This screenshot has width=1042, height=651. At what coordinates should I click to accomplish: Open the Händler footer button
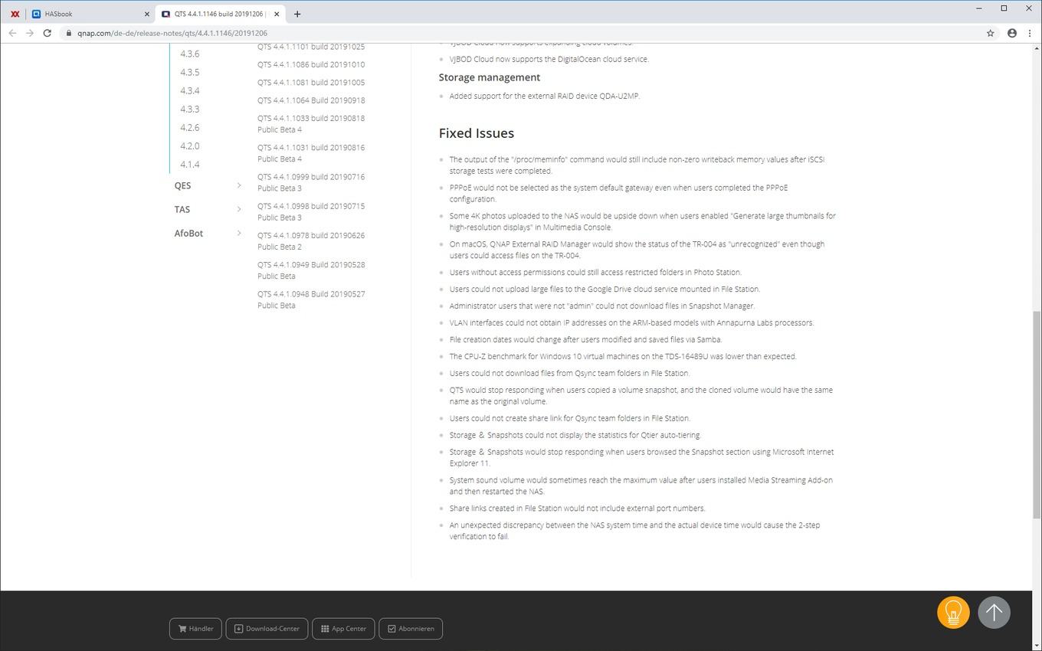[195, 629]
